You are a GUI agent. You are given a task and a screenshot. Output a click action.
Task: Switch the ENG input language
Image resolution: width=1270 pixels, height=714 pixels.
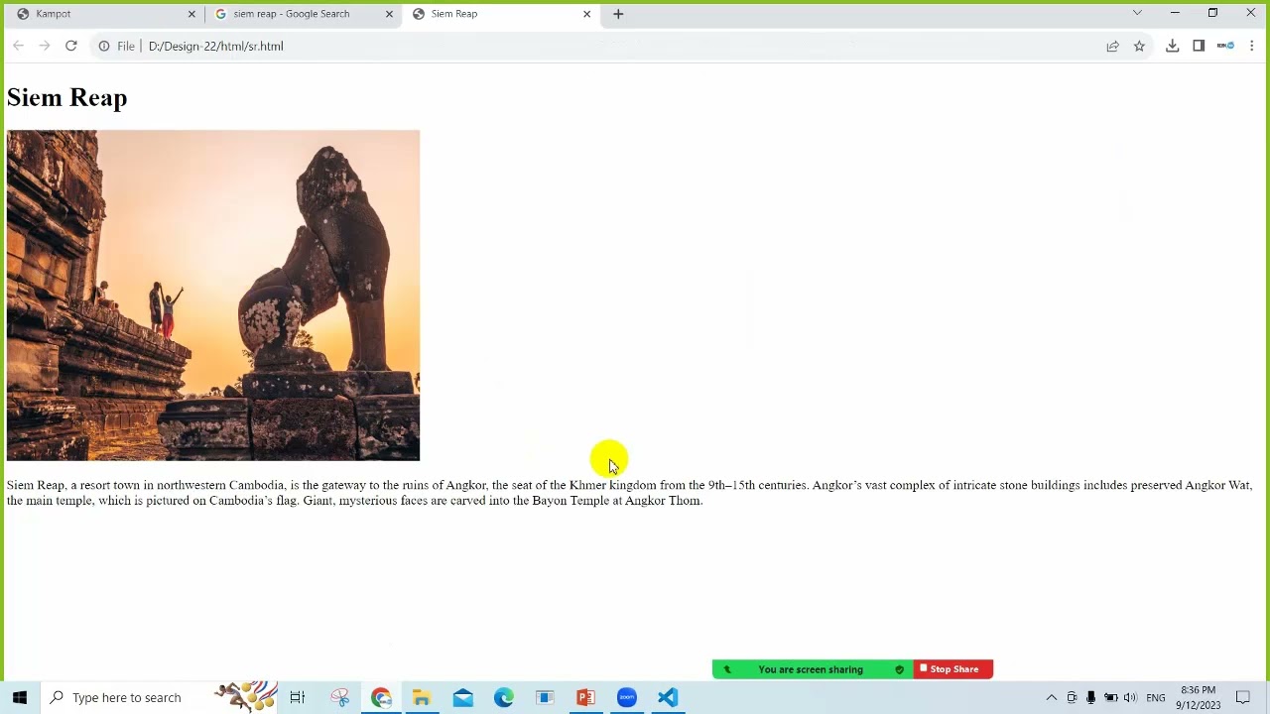(1156, 697)
